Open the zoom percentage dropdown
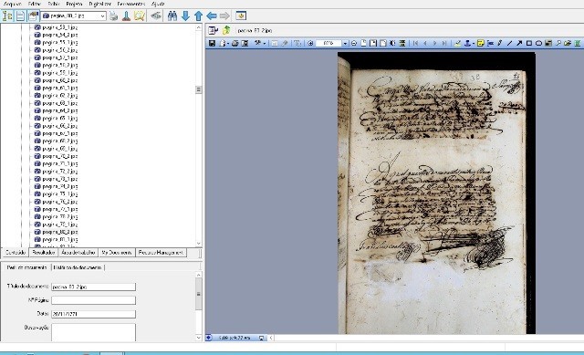 click(x=345, y=43)
